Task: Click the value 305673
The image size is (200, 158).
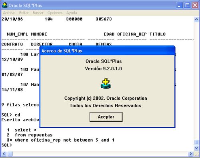Action: coord(104,19)
